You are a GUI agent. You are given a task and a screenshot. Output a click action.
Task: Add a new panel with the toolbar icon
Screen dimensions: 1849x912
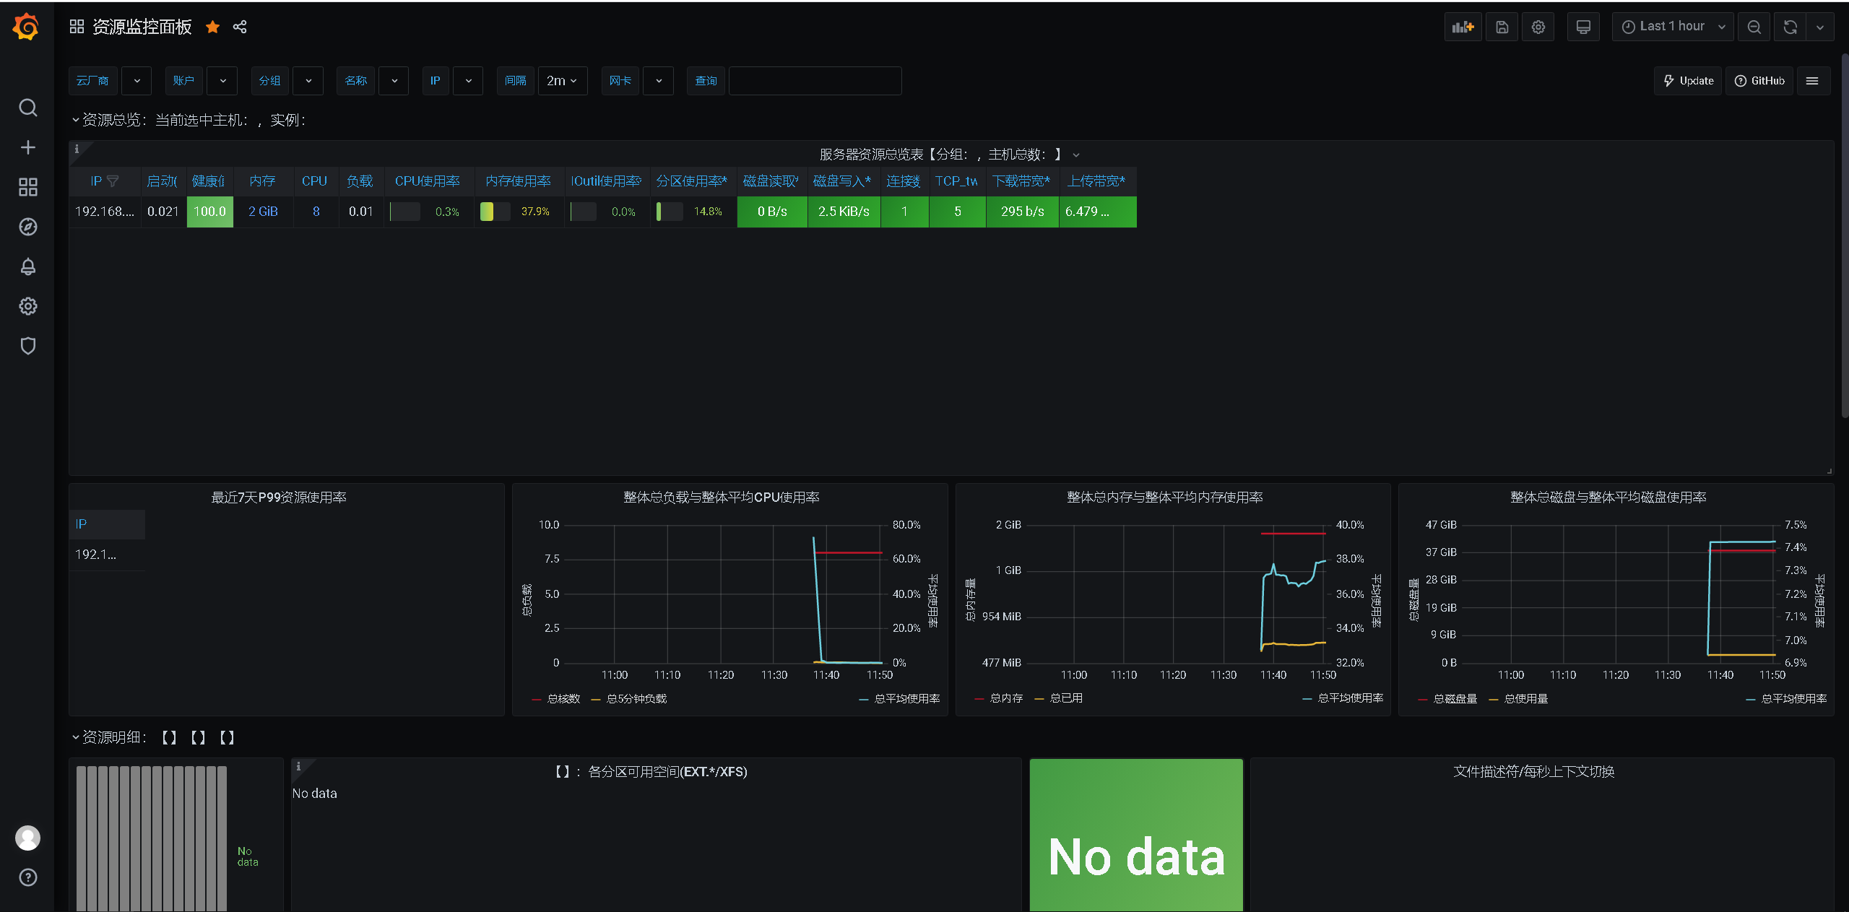[x=1463, y=27]
